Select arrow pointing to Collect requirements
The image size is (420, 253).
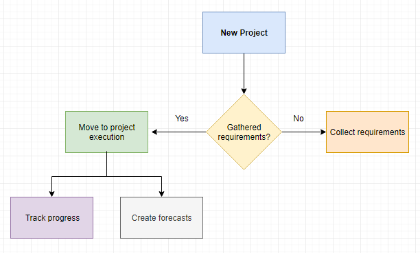(304, 132)
